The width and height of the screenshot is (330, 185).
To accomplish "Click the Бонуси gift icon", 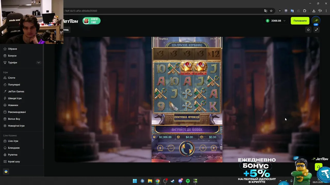I will [x=5, y=56].
